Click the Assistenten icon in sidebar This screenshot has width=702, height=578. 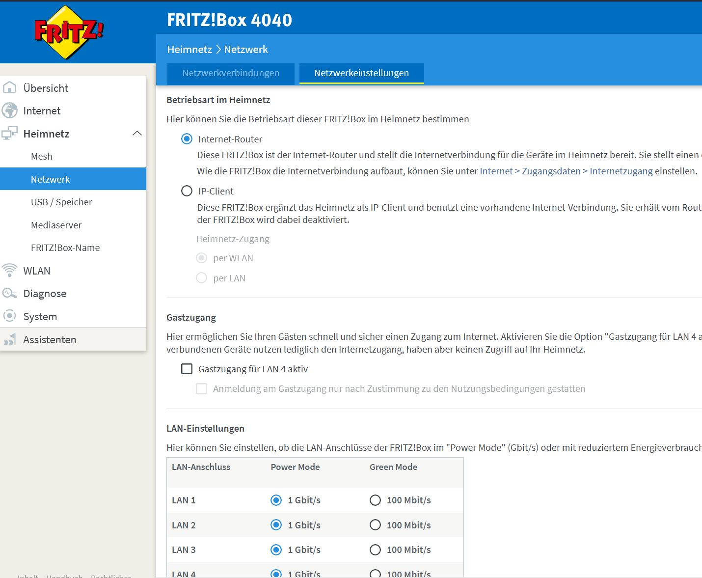(x=9, y=339)
